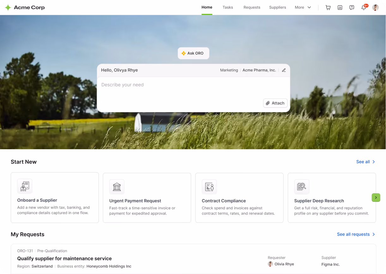Click the Pre-Qualification label
The width and height of the screenshot is (386, 274).
coord(52,251)
